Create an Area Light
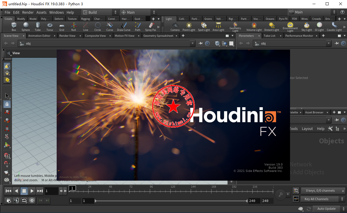 click(218, 27)
